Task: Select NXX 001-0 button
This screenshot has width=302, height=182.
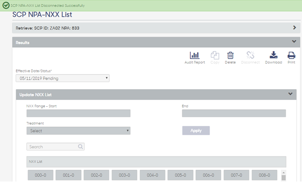Action: pos(68,175)
